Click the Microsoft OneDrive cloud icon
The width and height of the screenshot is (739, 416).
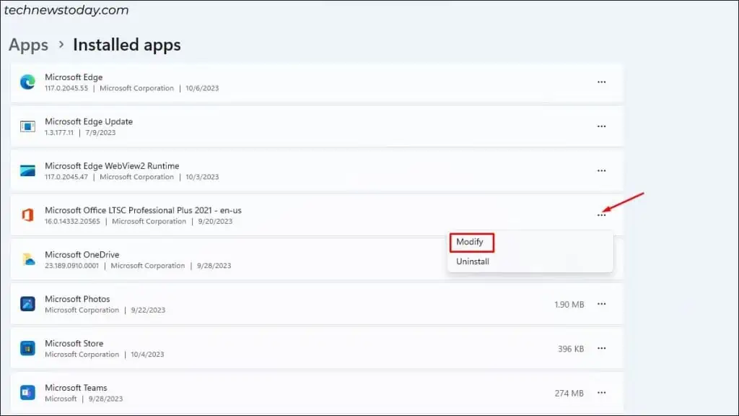tap(27, 259)
